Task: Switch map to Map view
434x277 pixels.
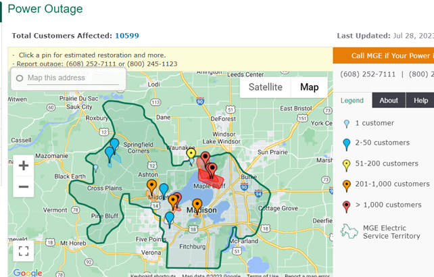Action: 310,87
